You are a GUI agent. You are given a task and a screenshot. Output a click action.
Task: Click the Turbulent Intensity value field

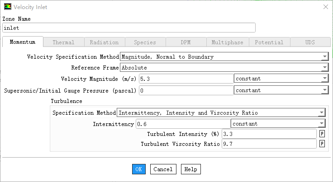268,134
